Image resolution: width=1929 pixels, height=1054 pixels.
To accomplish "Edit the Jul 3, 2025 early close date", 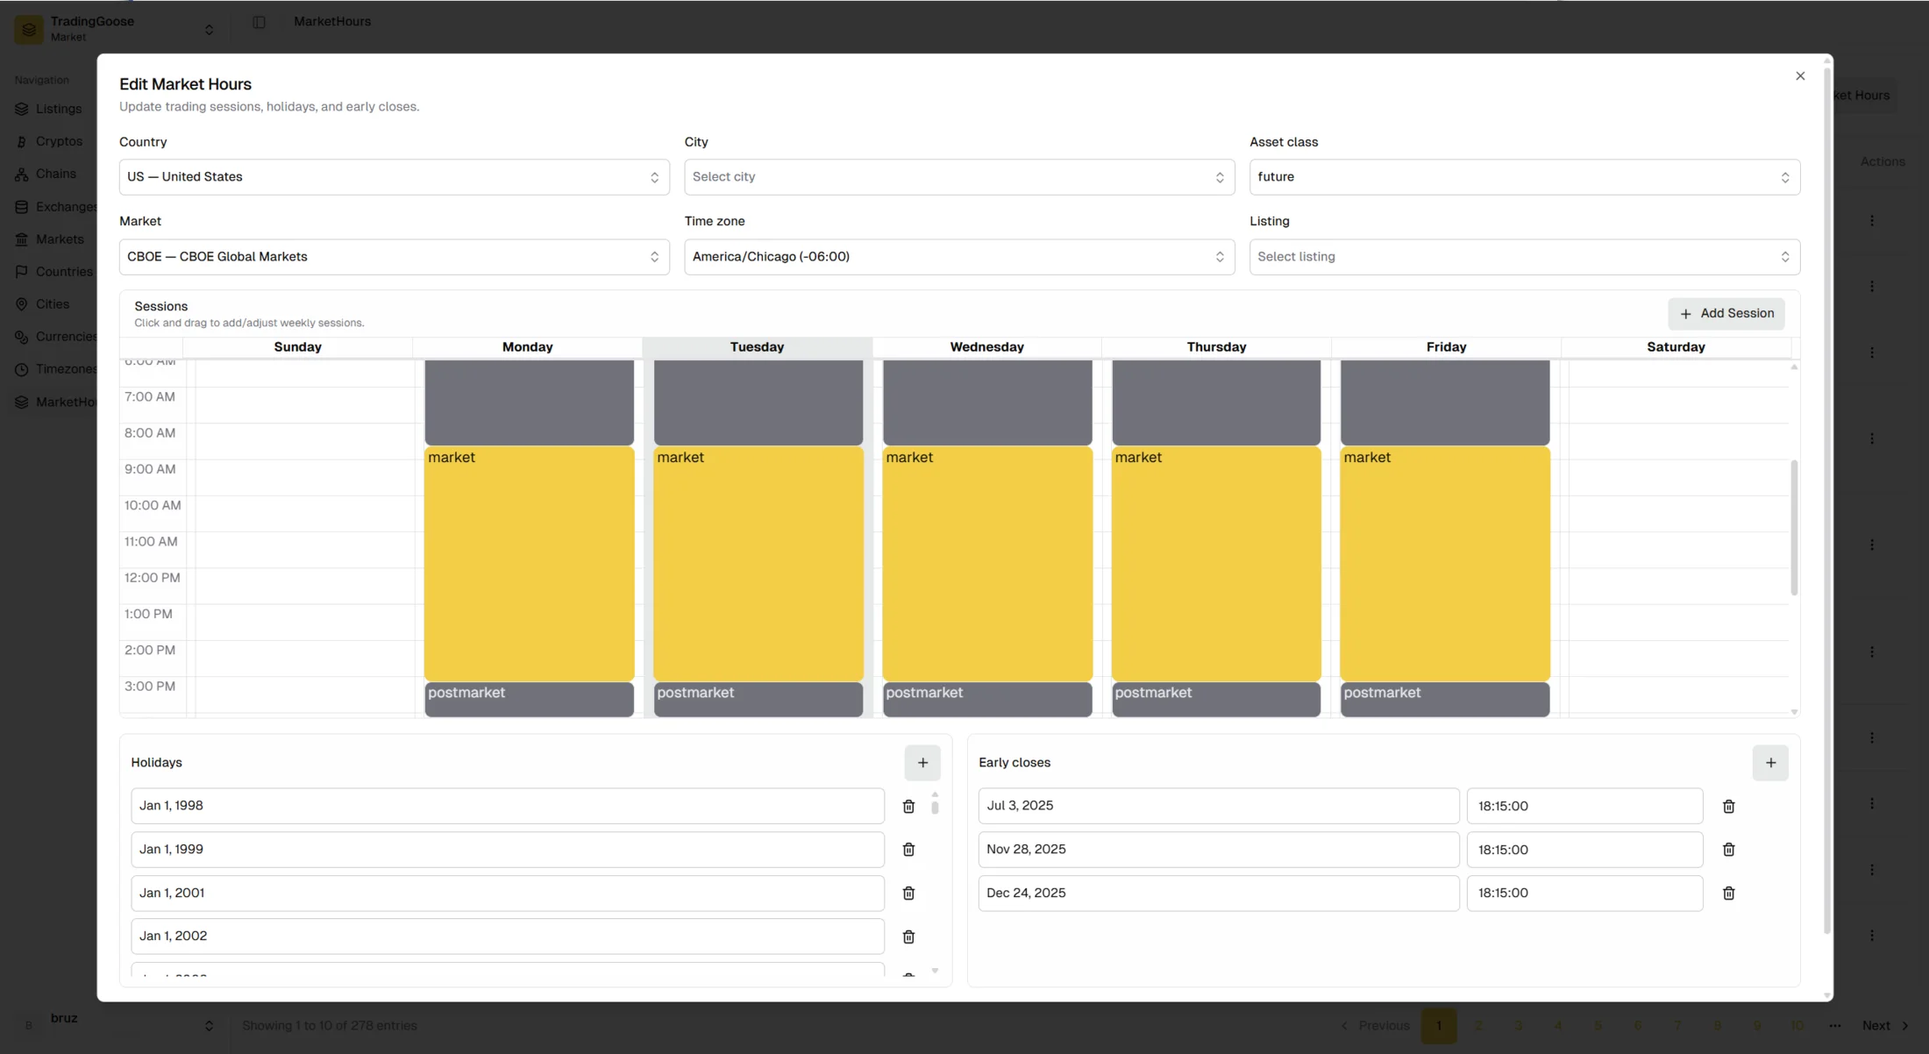I will (x=1219, y=806).
